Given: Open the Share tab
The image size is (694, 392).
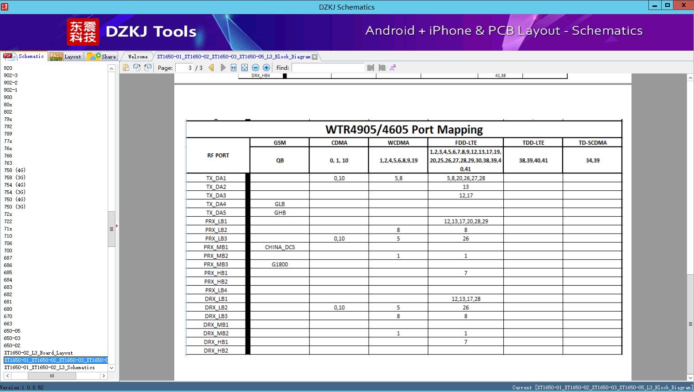Looking at the screenshot, I should coord(101,57).
